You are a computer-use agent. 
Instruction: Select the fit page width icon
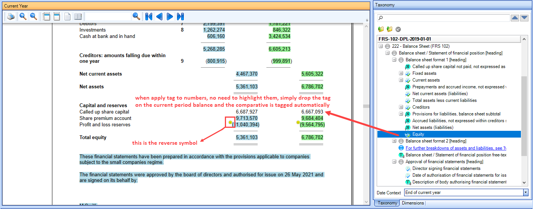[47, 17]
